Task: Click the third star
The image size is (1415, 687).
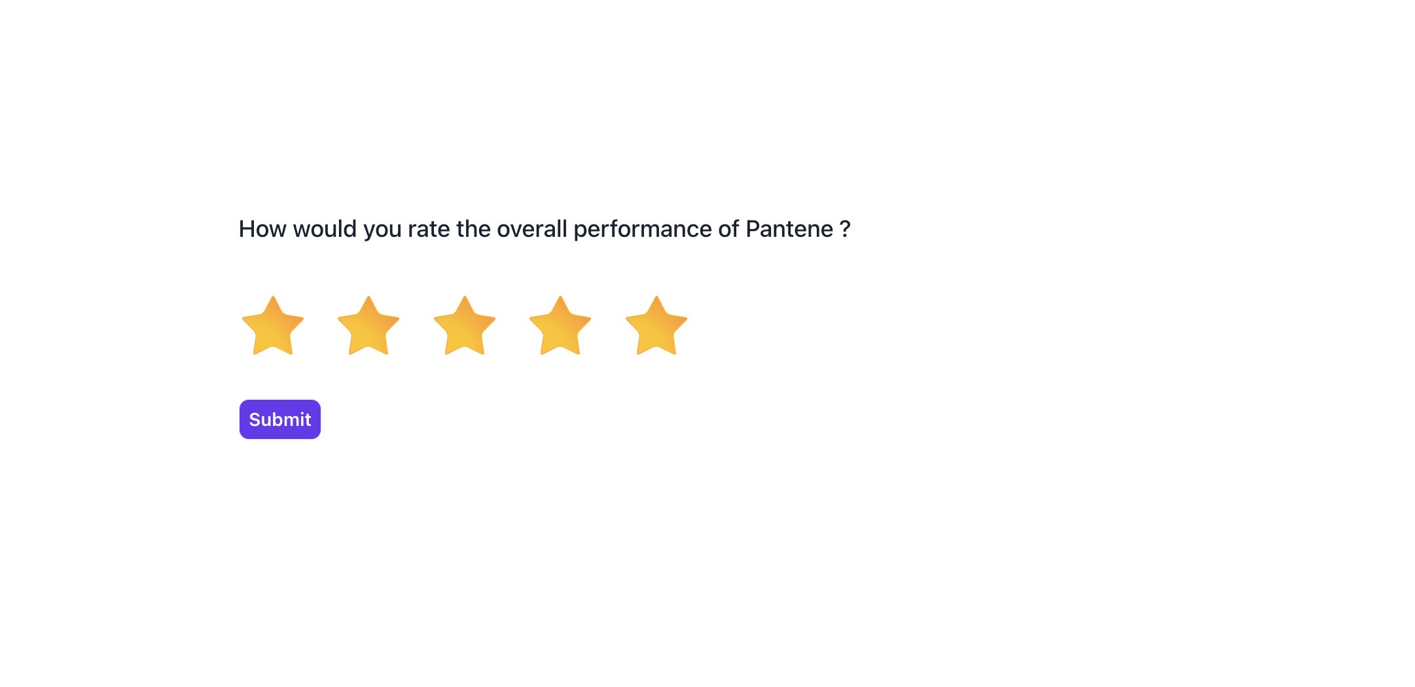Action: (x=465, y=326)
